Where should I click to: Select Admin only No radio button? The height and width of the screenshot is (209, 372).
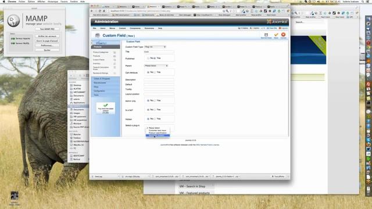[148, 100]
